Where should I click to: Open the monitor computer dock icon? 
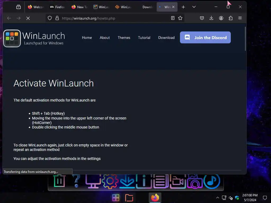point(93,181)
